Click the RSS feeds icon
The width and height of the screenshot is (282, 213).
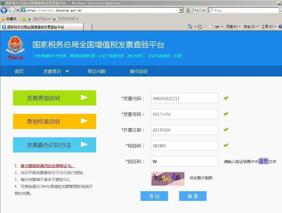200,27
